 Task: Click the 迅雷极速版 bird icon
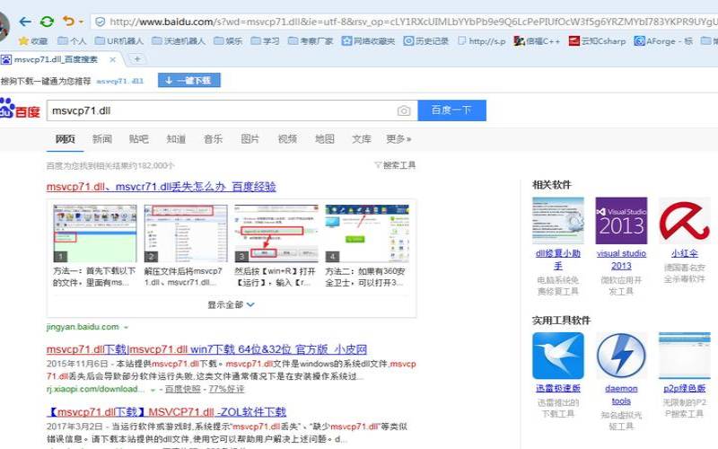coord(558,356)
